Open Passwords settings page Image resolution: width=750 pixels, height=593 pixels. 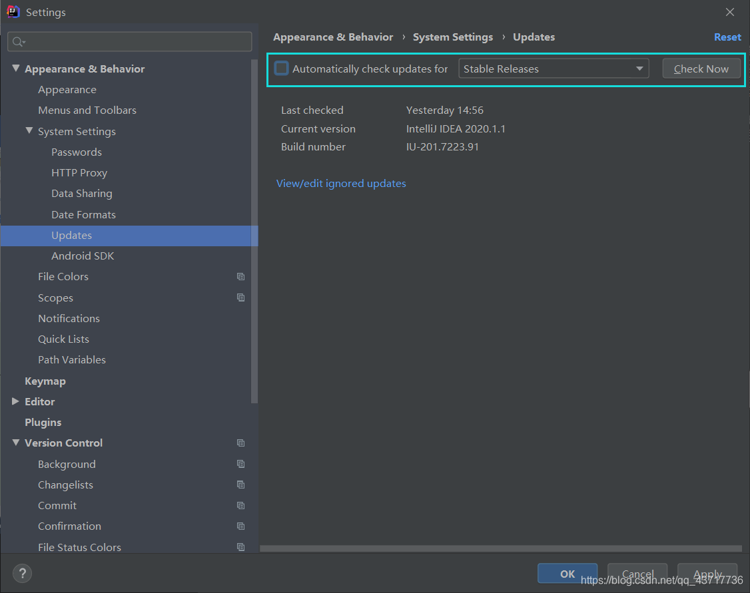(77, 152)
